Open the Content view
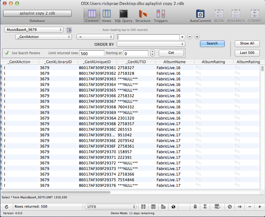This screenshot has height=217, width=265. (92, 16)
